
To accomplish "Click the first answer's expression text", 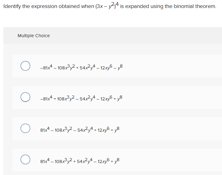I will pos(81,67).
